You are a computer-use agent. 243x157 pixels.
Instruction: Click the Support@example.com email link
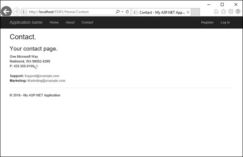click(42, 76)
